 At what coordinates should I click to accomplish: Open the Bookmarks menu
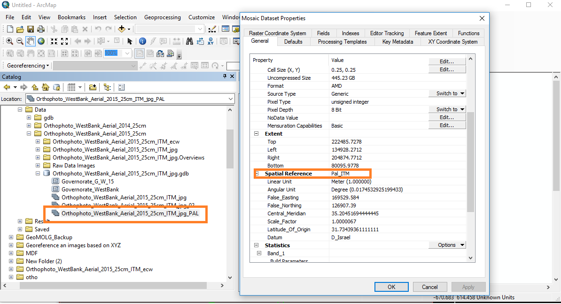pos(71,17)
